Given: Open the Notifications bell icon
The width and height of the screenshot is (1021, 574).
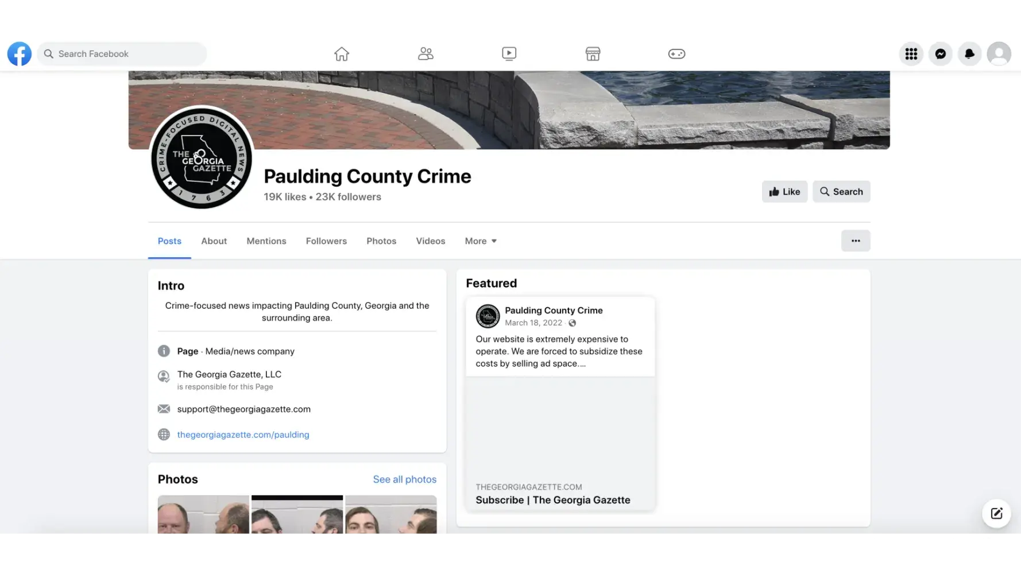Looking at the screenshot, I should (x=969, y=54).
